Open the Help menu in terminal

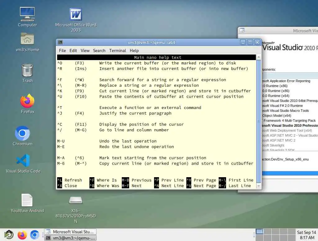coord(134,50)
